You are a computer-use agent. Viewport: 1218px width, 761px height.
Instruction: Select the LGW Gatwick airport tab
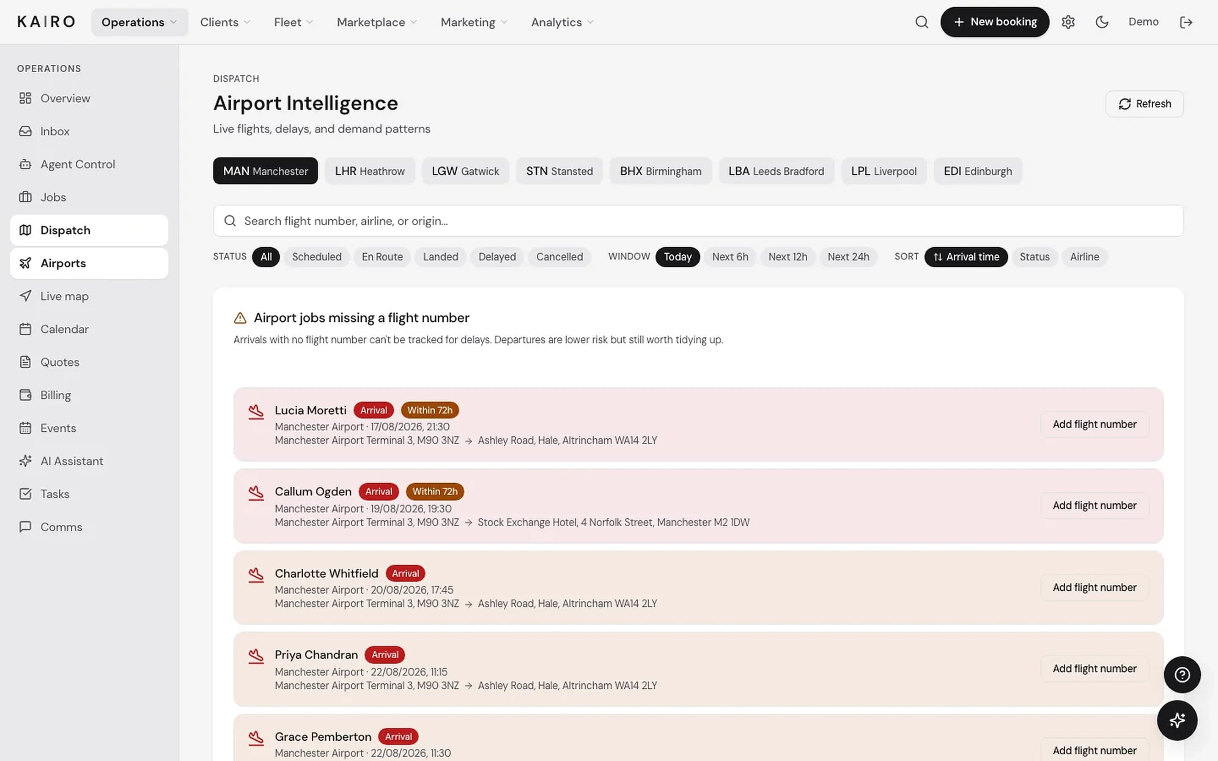(465, 171)
